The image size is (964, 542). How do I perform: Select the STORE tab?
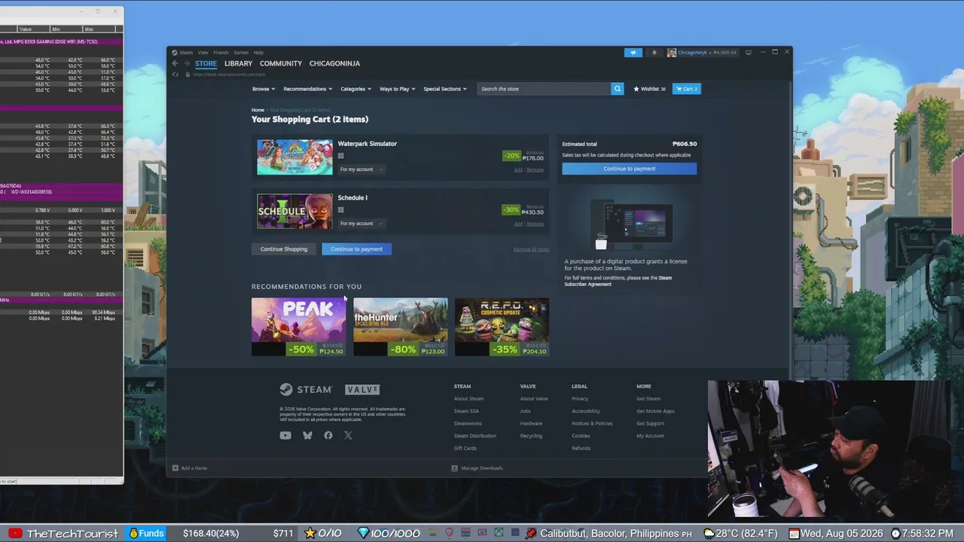[206, 64]
